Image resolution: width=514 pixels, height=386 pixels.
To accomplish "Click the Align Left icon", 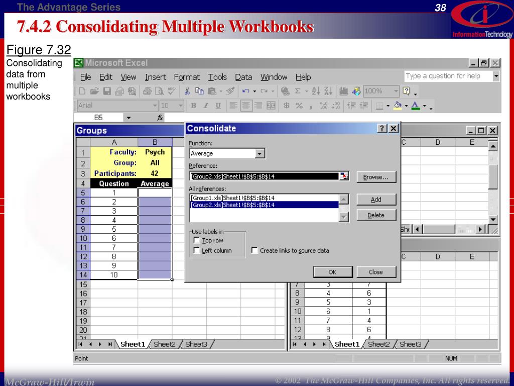I will (x=233, y=106).
